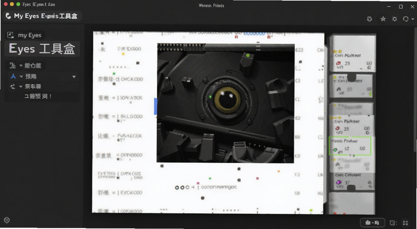
Task: Select the faded card showing 27
Action: [x=351, y=86]
